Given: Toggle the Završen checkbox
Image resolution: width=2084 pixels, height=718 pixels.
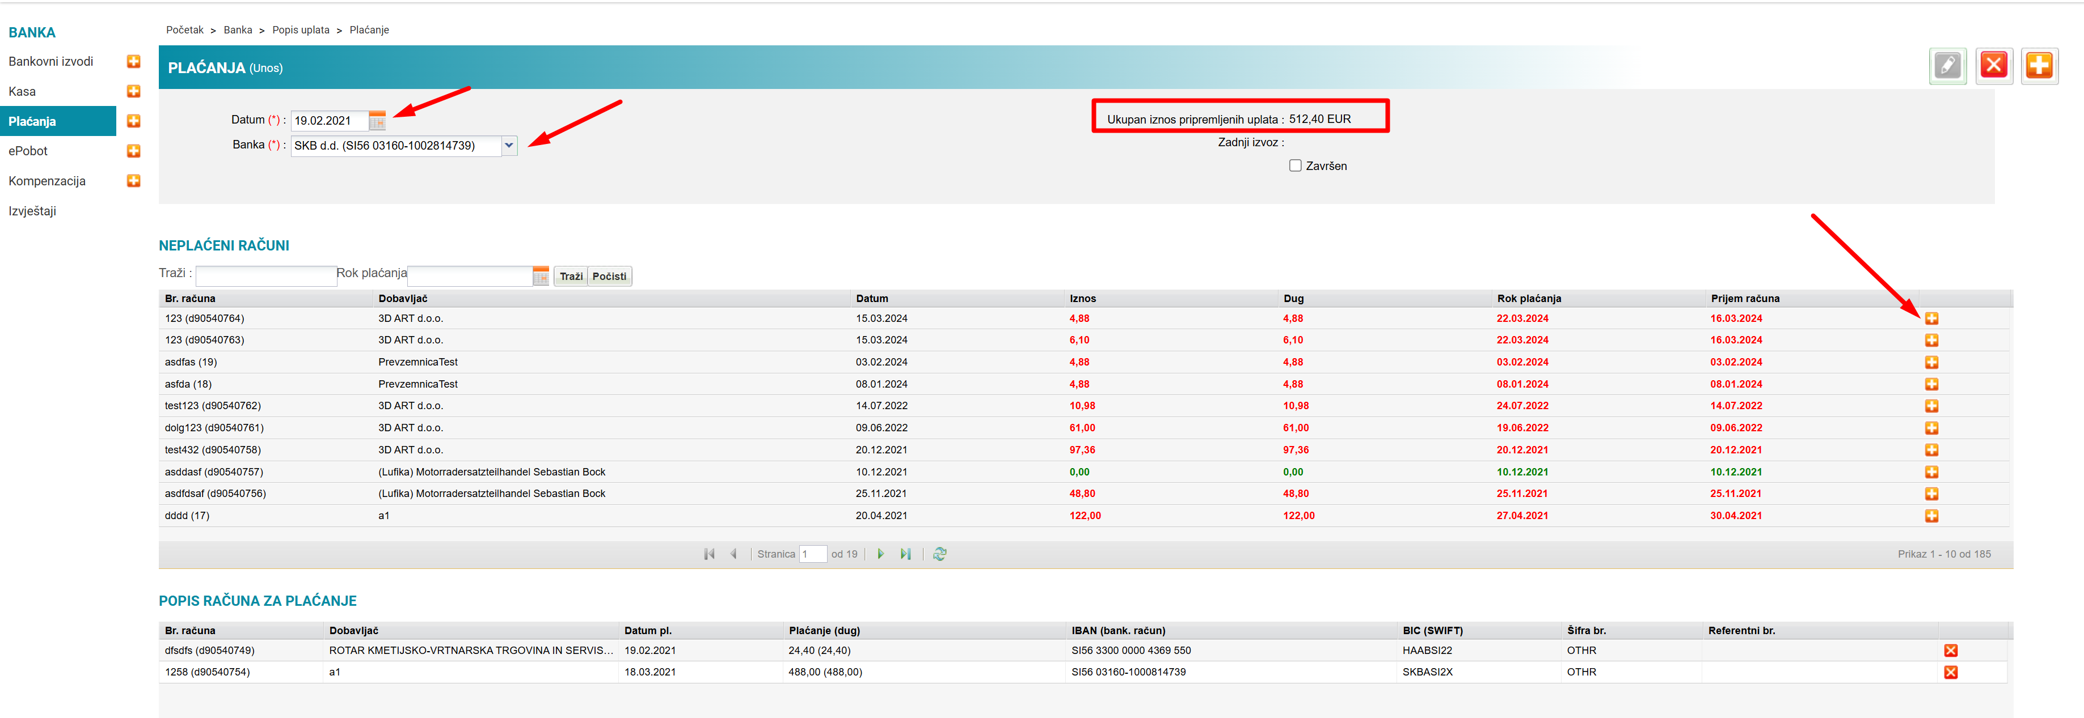Looking at the screenshot, I should [1295, 165].
